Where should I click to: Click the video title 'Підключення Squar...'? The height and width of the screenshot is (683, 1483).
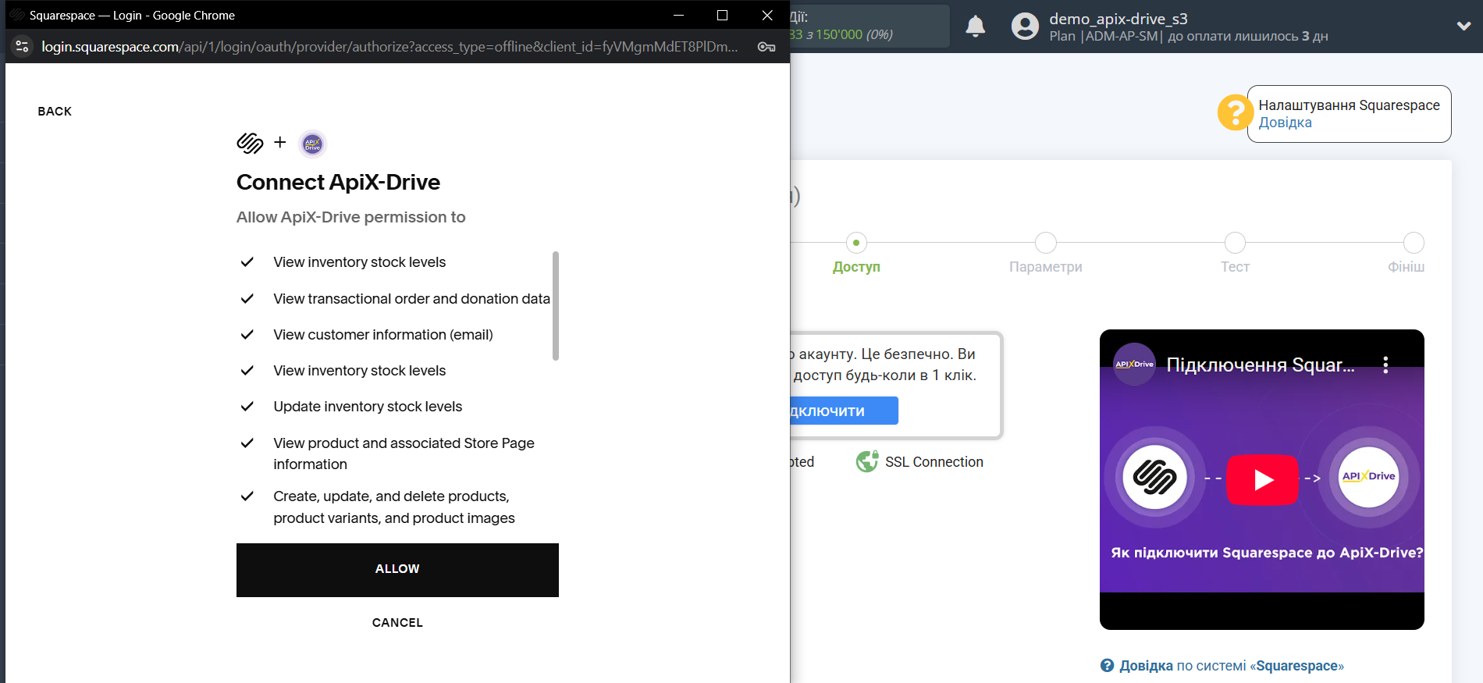[1261, 365]
